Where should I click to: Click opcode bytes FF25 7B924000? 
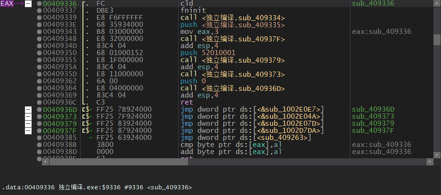[124, 109]
